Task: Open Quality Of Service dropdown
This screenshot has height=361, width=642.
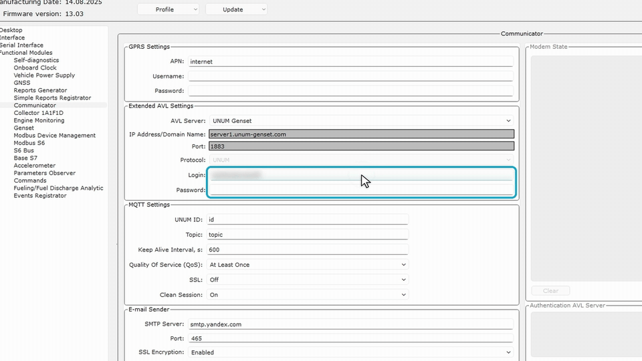Action: click(308, 265)
